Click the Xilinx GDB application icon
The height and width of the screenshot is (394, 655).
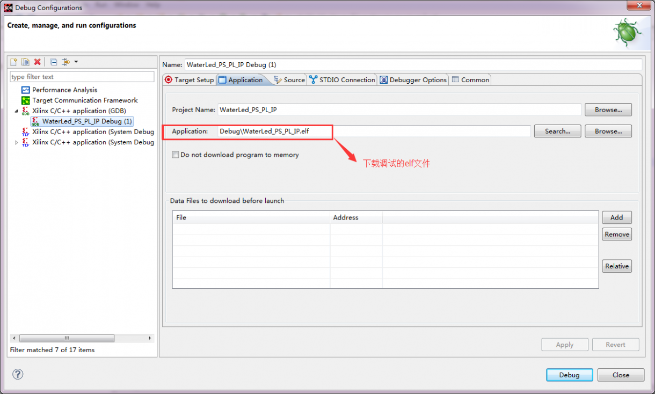point(26,111)
